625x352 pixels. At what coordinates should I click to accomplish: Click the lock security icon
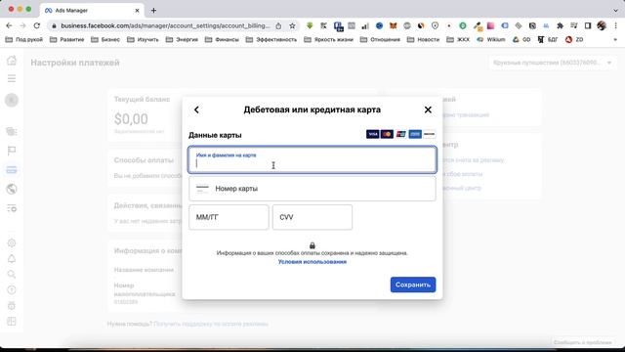click(312, 245)
